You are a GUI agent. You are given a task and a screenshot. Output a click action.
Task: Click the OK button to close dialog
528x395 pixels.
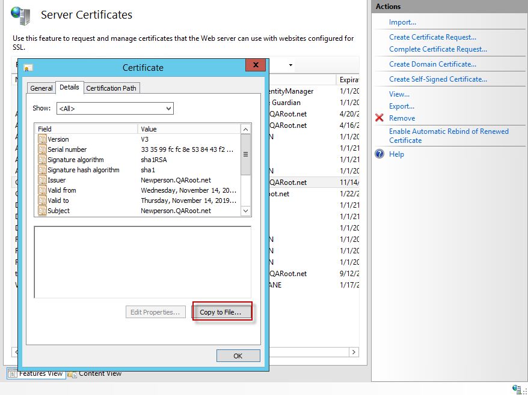[238, 355]
